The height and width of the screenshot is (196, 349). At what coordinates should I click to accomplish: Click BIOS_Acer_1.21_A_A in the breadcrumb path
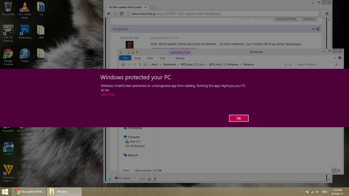193,64
